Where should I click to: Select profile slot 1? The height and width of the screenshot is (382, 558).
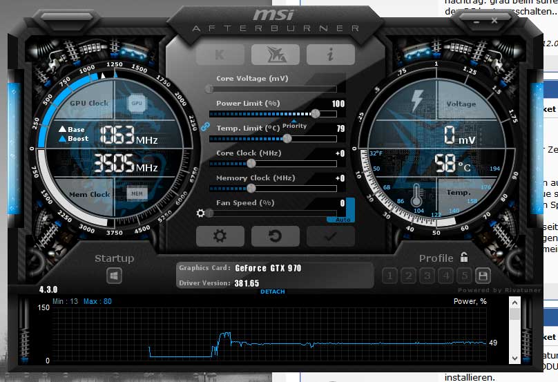coord(390,276)
